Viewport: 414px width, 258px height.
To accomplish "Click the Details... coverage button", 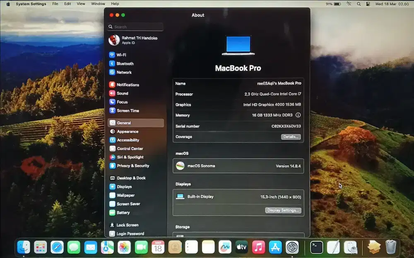I will tap(291, 137).
